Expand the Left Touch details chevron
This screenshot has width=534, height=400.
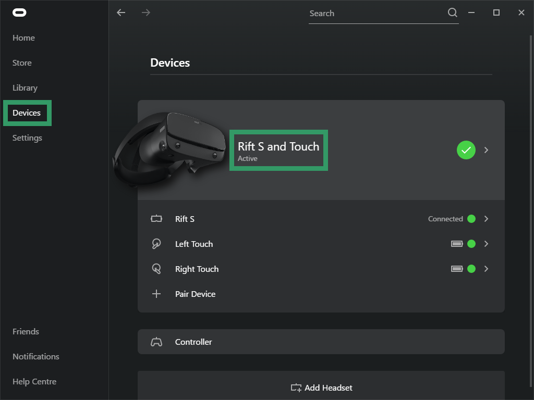tap(486, 244)
